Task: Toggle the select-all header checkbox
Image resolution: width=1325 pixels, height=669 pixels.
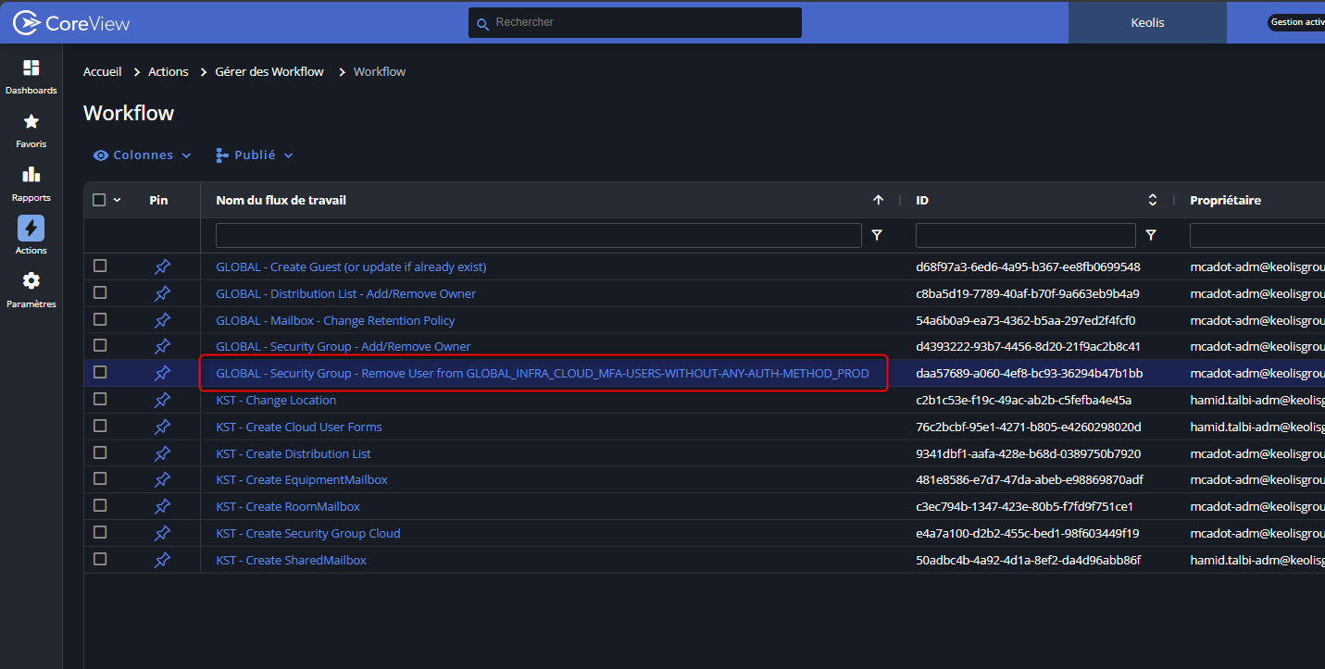Action: [99, 200]
